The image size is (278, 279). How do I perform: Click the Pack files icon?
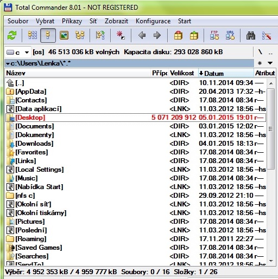(178, 35)
